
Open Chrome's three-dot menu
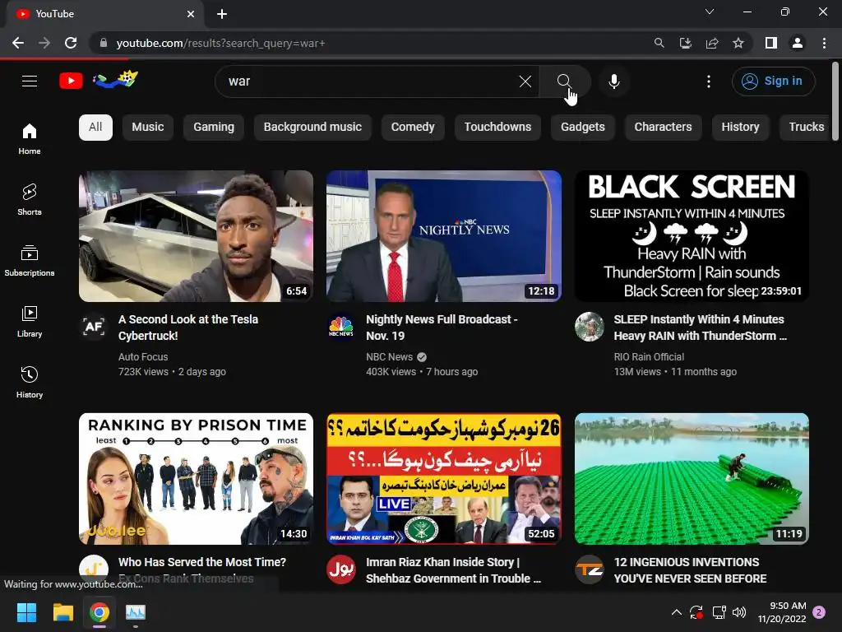tap(824, 43)
